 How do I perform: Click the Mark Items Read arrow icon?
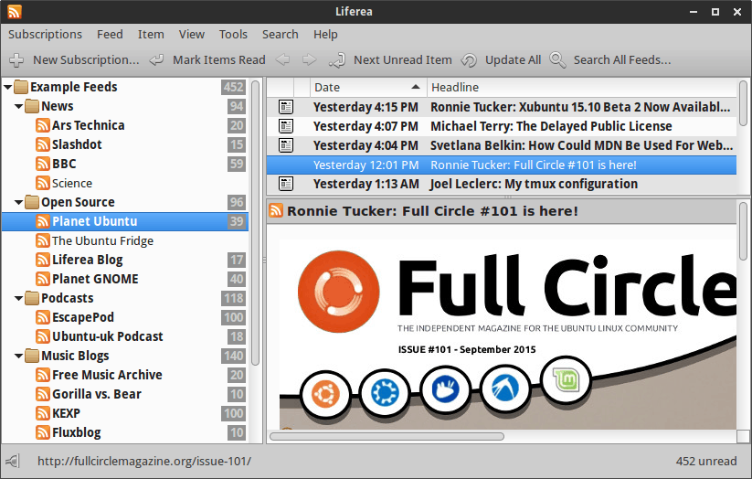coord(156,60)
